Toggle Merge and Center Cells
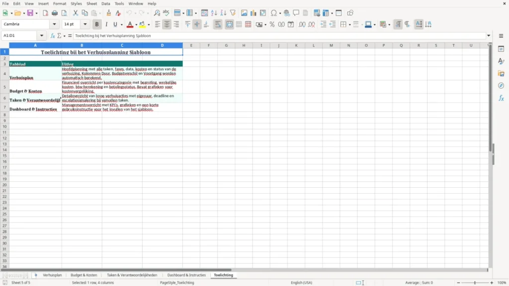Screen dimensions: 509x286 [229, 24]
